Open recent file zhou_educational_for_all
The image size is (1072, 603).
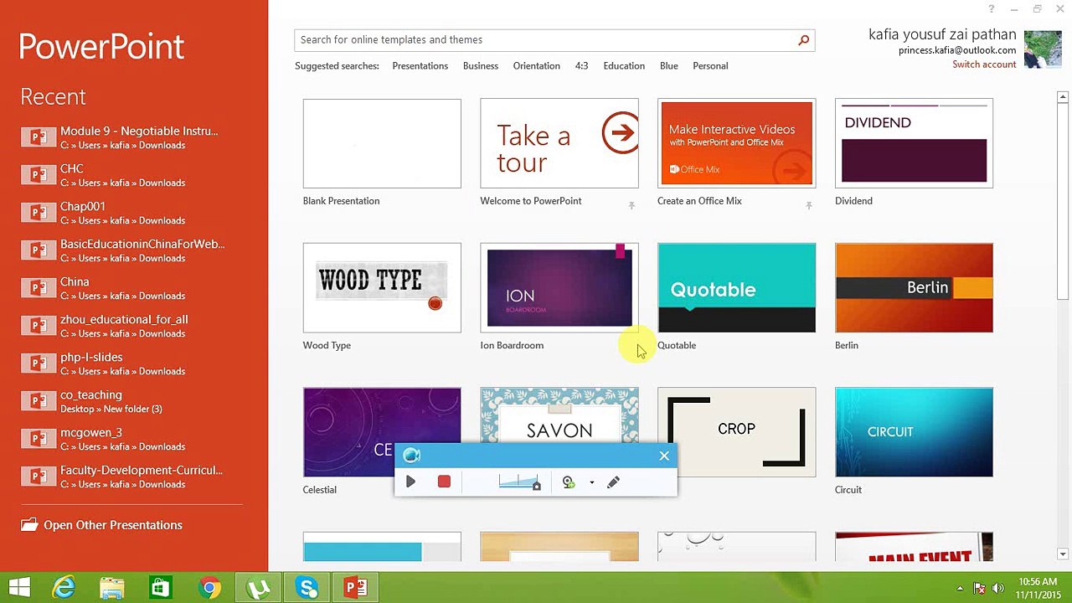coord(134,326)
